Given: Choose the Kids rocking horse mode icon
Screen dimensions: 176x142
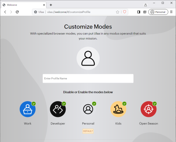Looking at the screenshot, I should (x=118, y=109).
